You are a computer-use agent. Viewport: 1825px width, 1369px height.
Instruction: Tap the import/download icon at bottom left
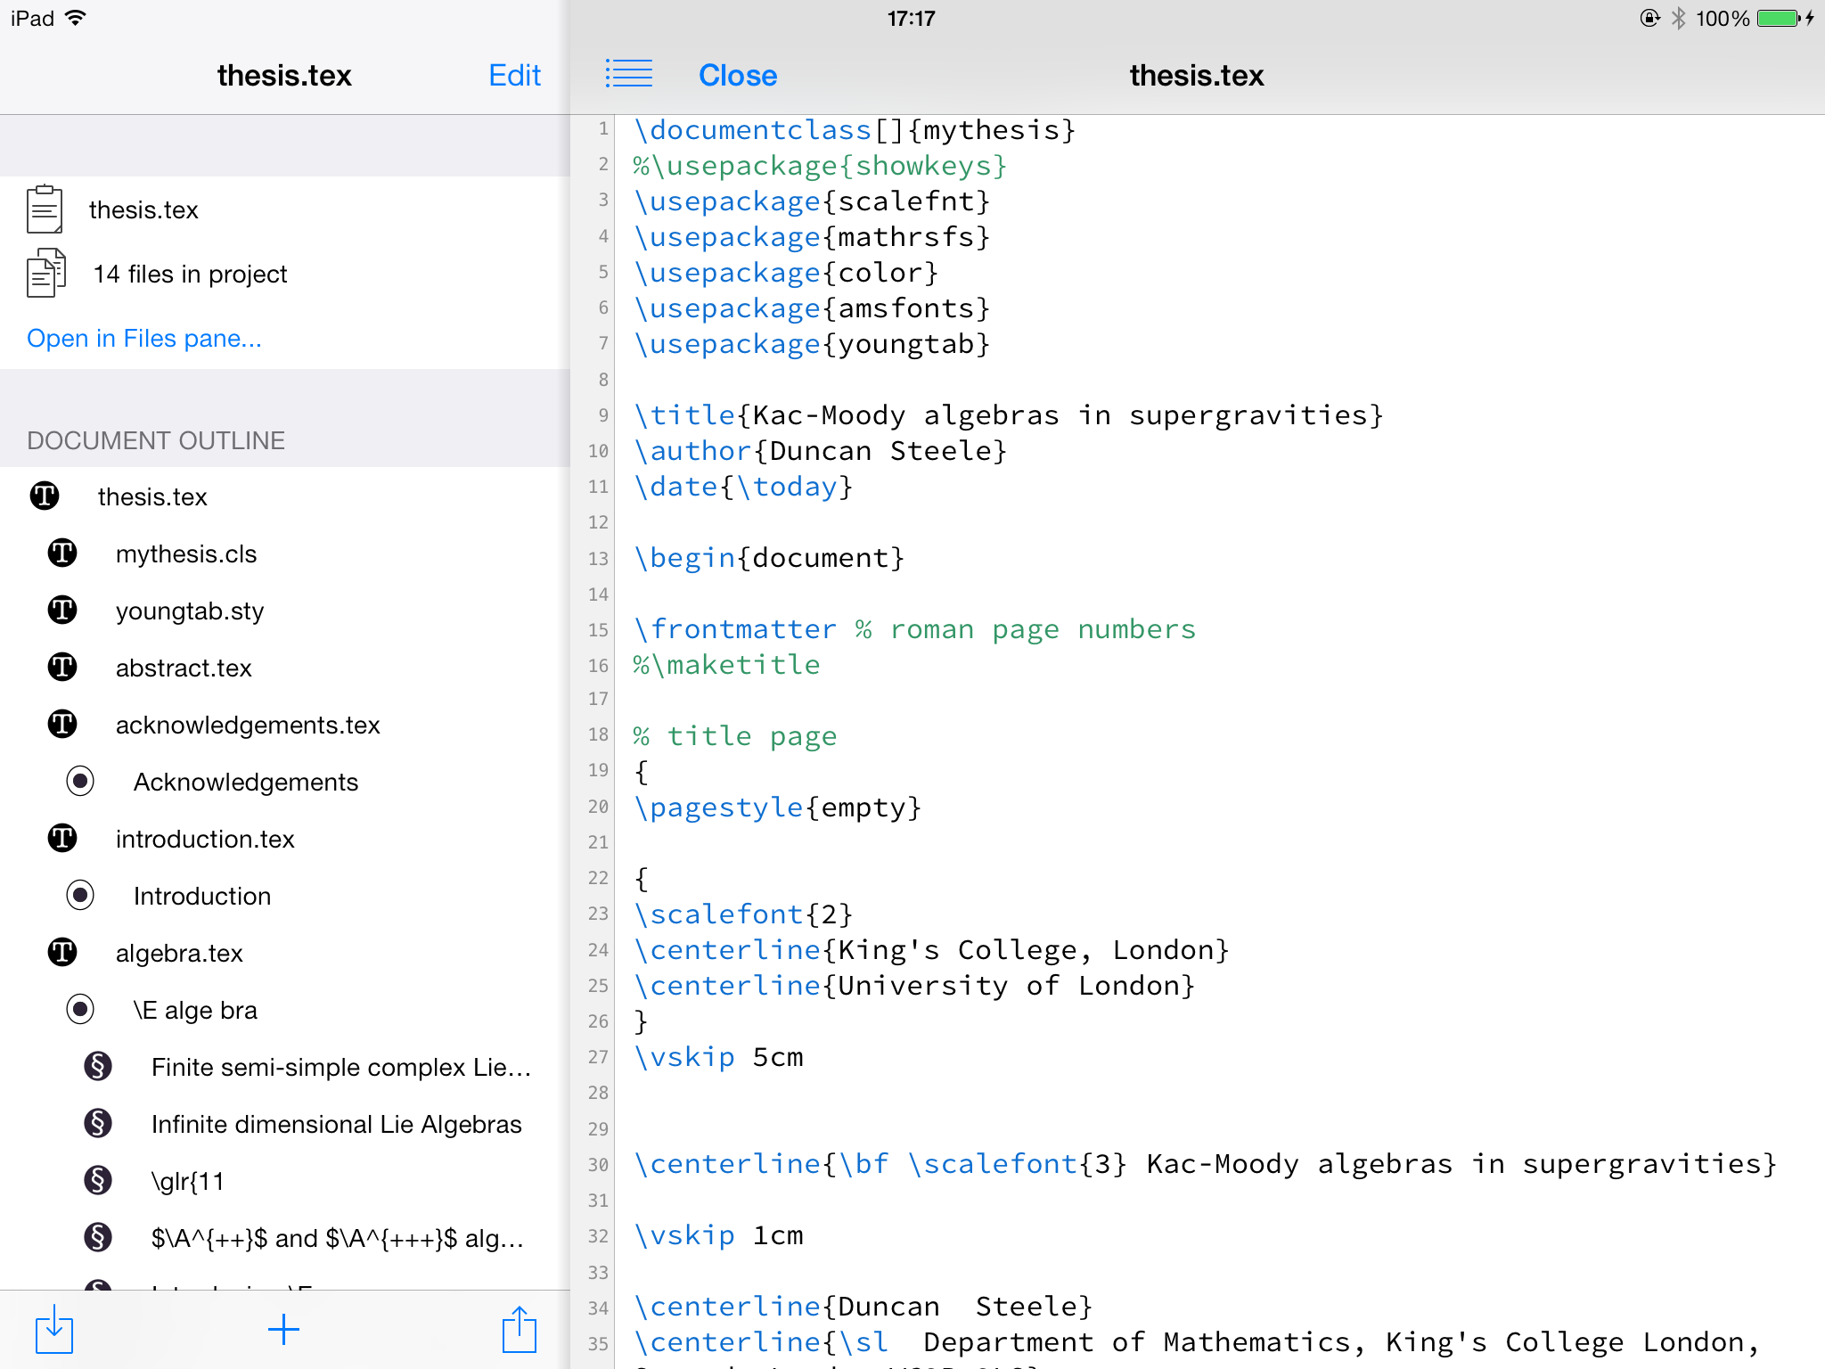[x=54, y=1330]
